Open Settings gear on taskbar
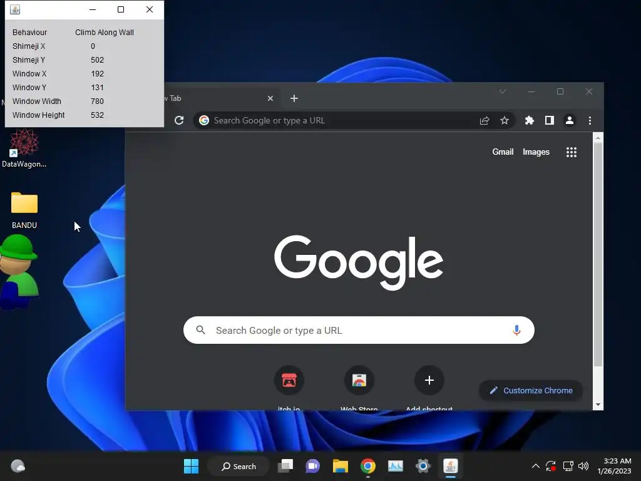 [423, 466]
